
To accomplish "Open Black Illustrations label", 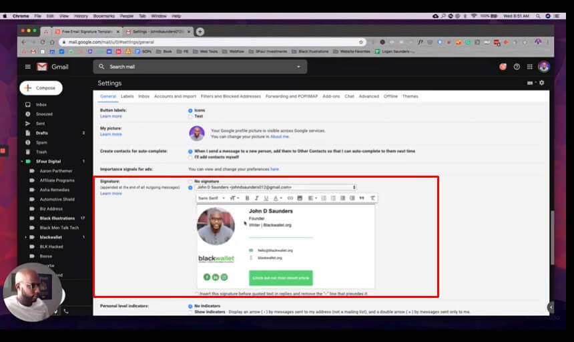I will pos(57,218).
